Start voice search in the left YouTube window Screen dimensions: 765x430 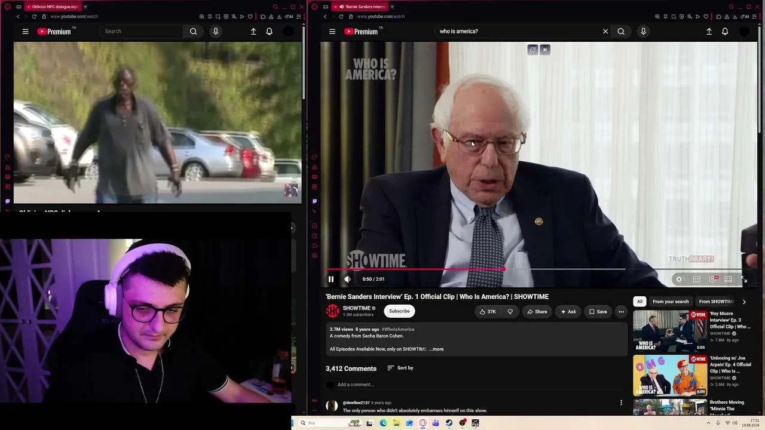pyautogui.click(x=216, y=31)
